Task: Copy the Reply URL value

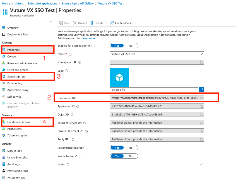Action: coord(201,139)
